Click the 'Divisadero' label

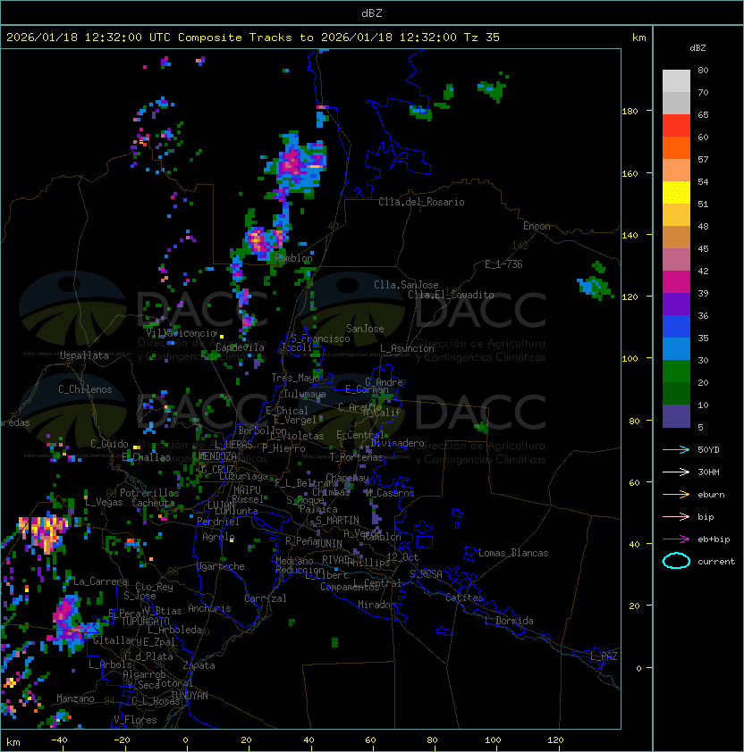tap(397, 443)
